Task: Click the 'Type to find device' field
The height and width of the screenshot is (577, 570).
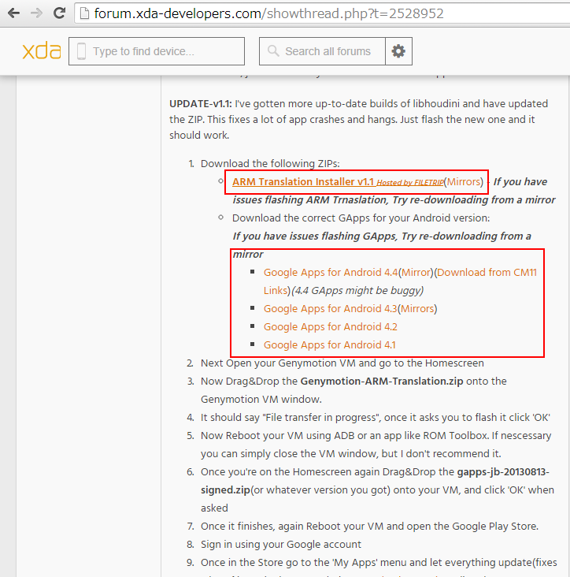Action: [x=157, y=51]
